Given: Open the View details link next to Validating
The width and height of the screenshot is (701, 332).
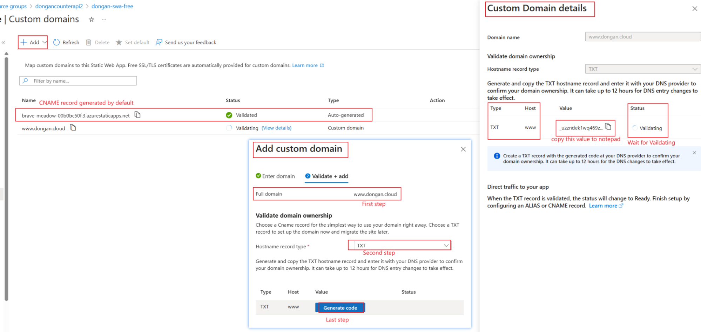Looking at the screenshot, I should point(276,128).
